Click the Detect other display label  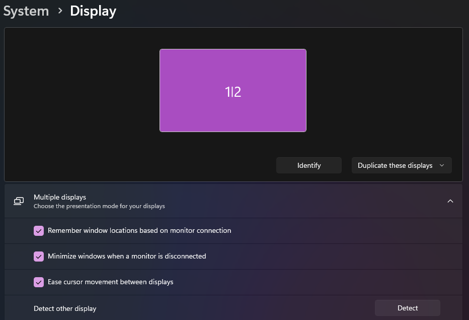coord(65,308)
